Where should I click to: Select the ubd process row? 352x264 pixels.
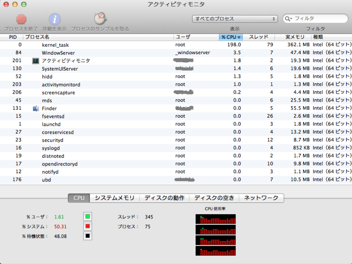click(x=176, y=180)
